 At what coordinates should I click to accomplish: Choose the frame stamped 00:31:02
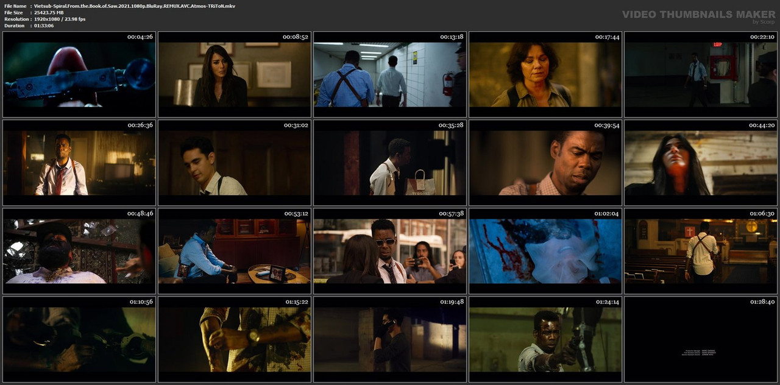click(235, 163)
